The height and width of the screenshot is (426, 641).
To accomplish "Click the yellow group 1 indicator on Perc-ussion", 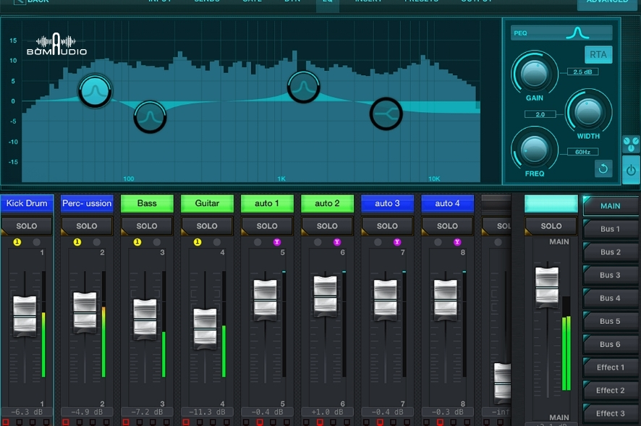I will (x=77, y=242).
